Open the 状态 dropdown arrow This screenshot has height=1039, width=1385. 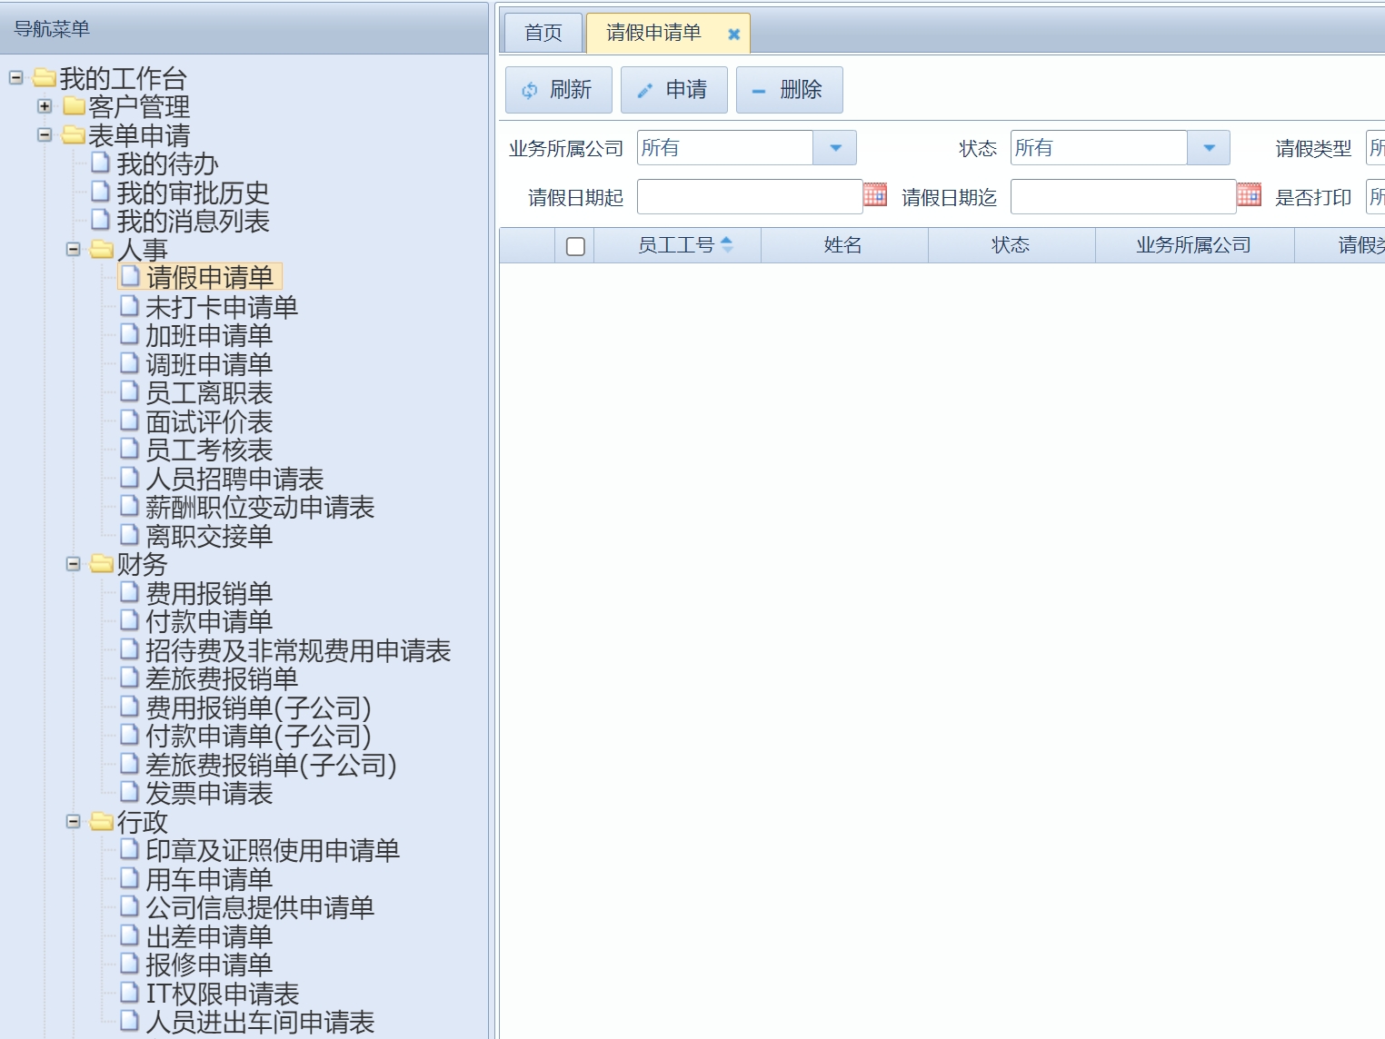pyautogui.click(x=1209, y=148)
